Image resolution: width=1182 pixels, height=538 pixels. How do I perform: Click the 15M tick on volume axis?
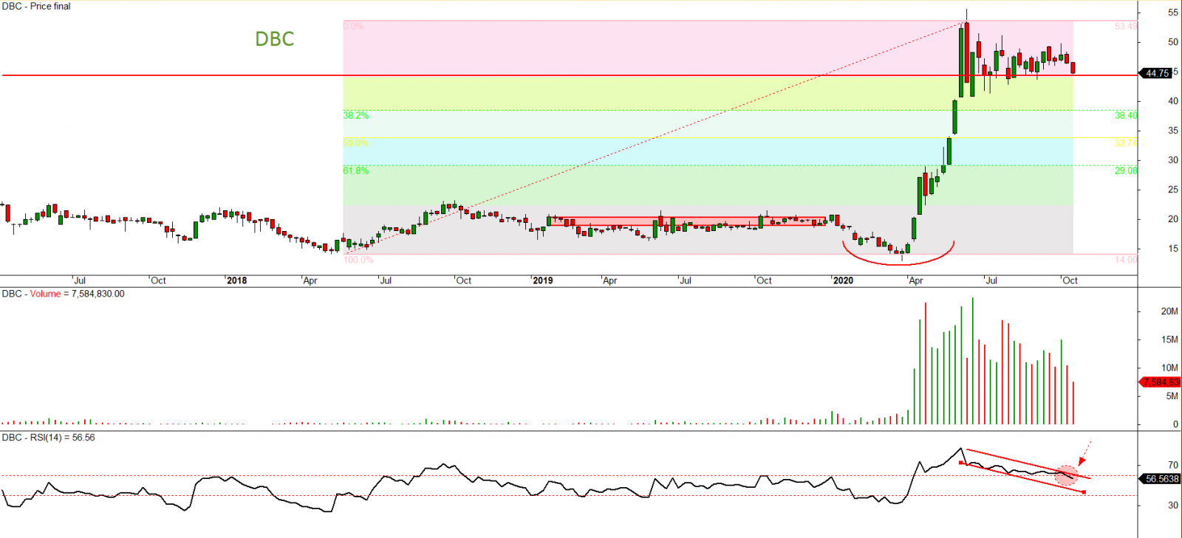click(x=1169, y=339)
